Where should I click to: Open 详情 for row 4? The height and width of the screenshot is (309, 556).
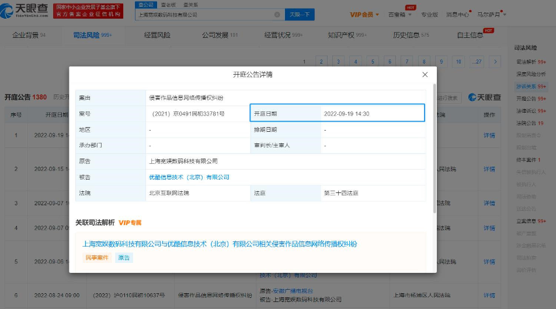(489, 228)
